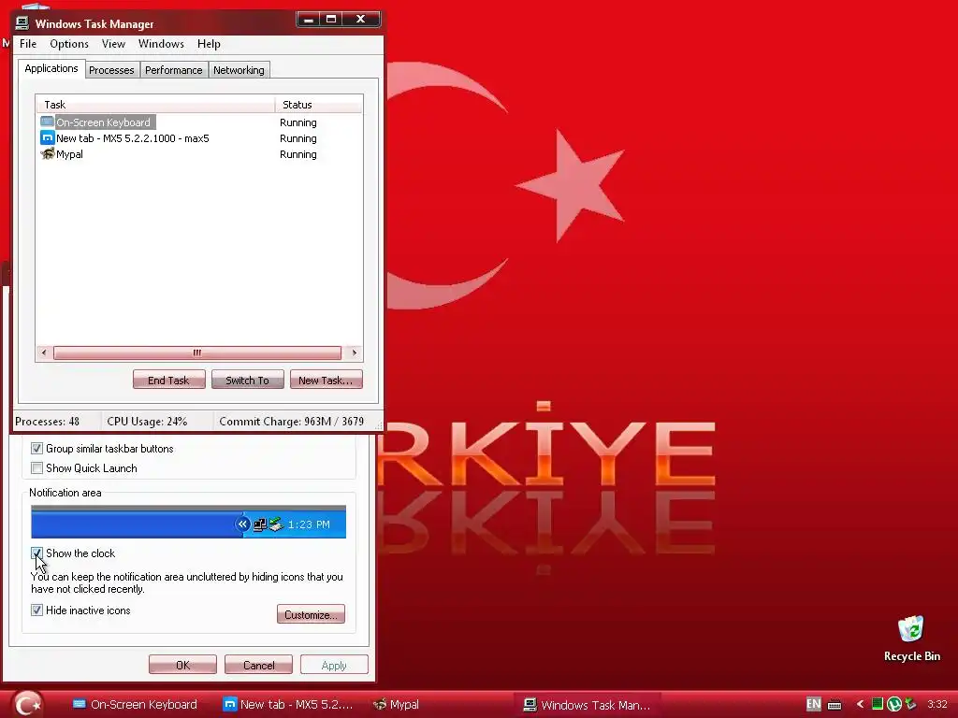Viewport: 958px width, 718px height.
Task: Toggle Group similar taskbar buttons checkbox
Action: 36,448
